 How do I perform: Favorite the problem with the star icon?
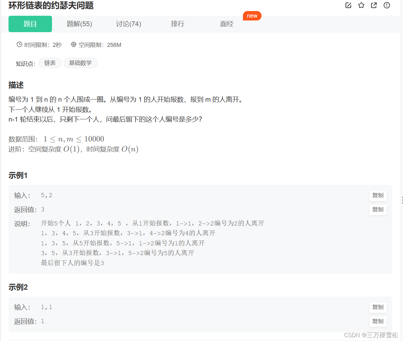point(361,5)
